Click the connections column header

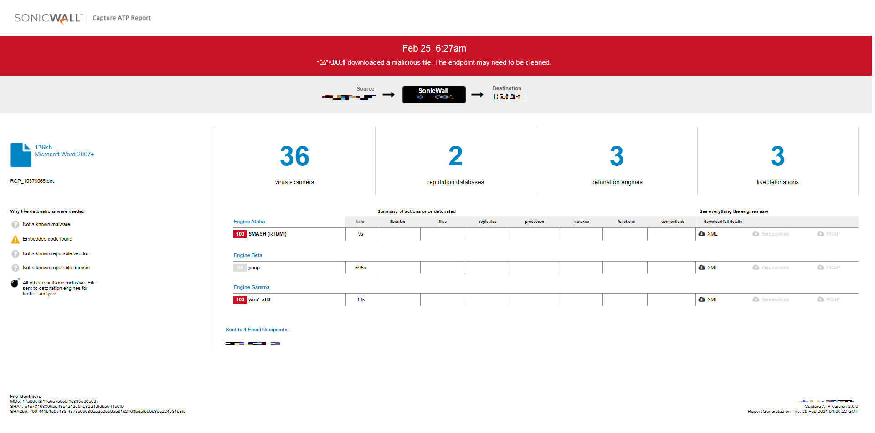coord(673,222)
